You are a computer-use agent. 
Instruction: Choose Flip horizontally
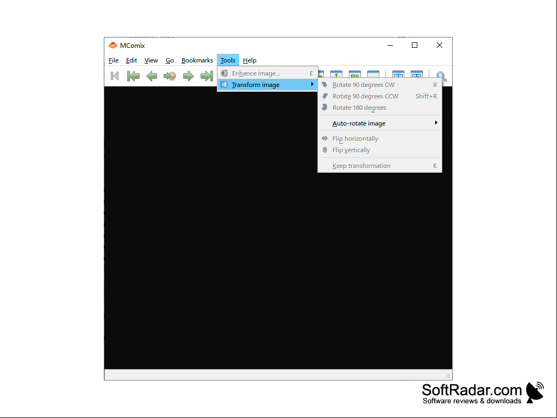pyautogui.click(x=380, y=138)
